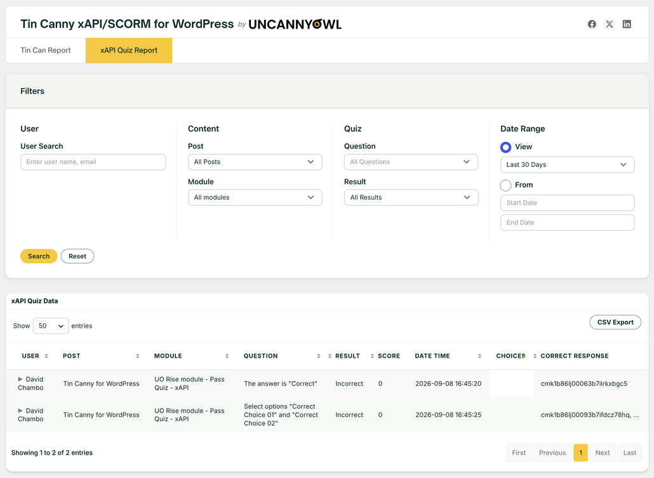Click the Filters panel heading
The height and width of the screenshot is (478, 654).
[32, 91]
